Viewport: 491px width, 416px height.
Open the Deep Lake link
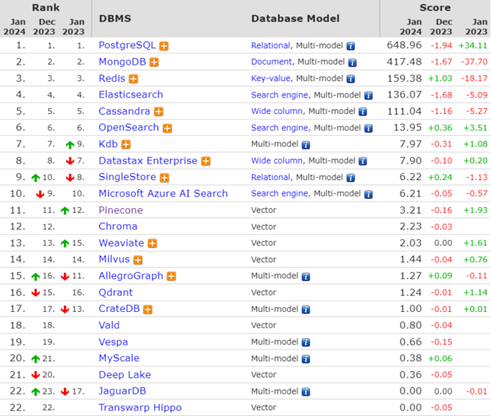click(x=124, y=375)
